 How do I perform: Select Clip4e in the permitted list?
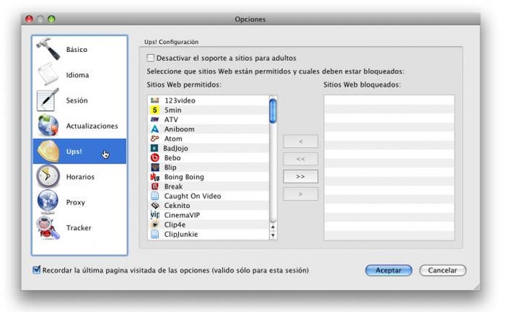pyautogui.click(x=209, y=224)
